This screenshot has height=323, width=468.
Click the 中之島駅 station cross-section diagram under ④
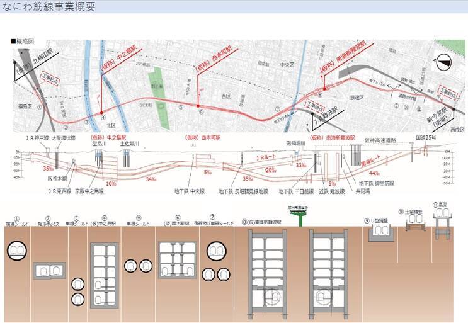coord(104,275)
